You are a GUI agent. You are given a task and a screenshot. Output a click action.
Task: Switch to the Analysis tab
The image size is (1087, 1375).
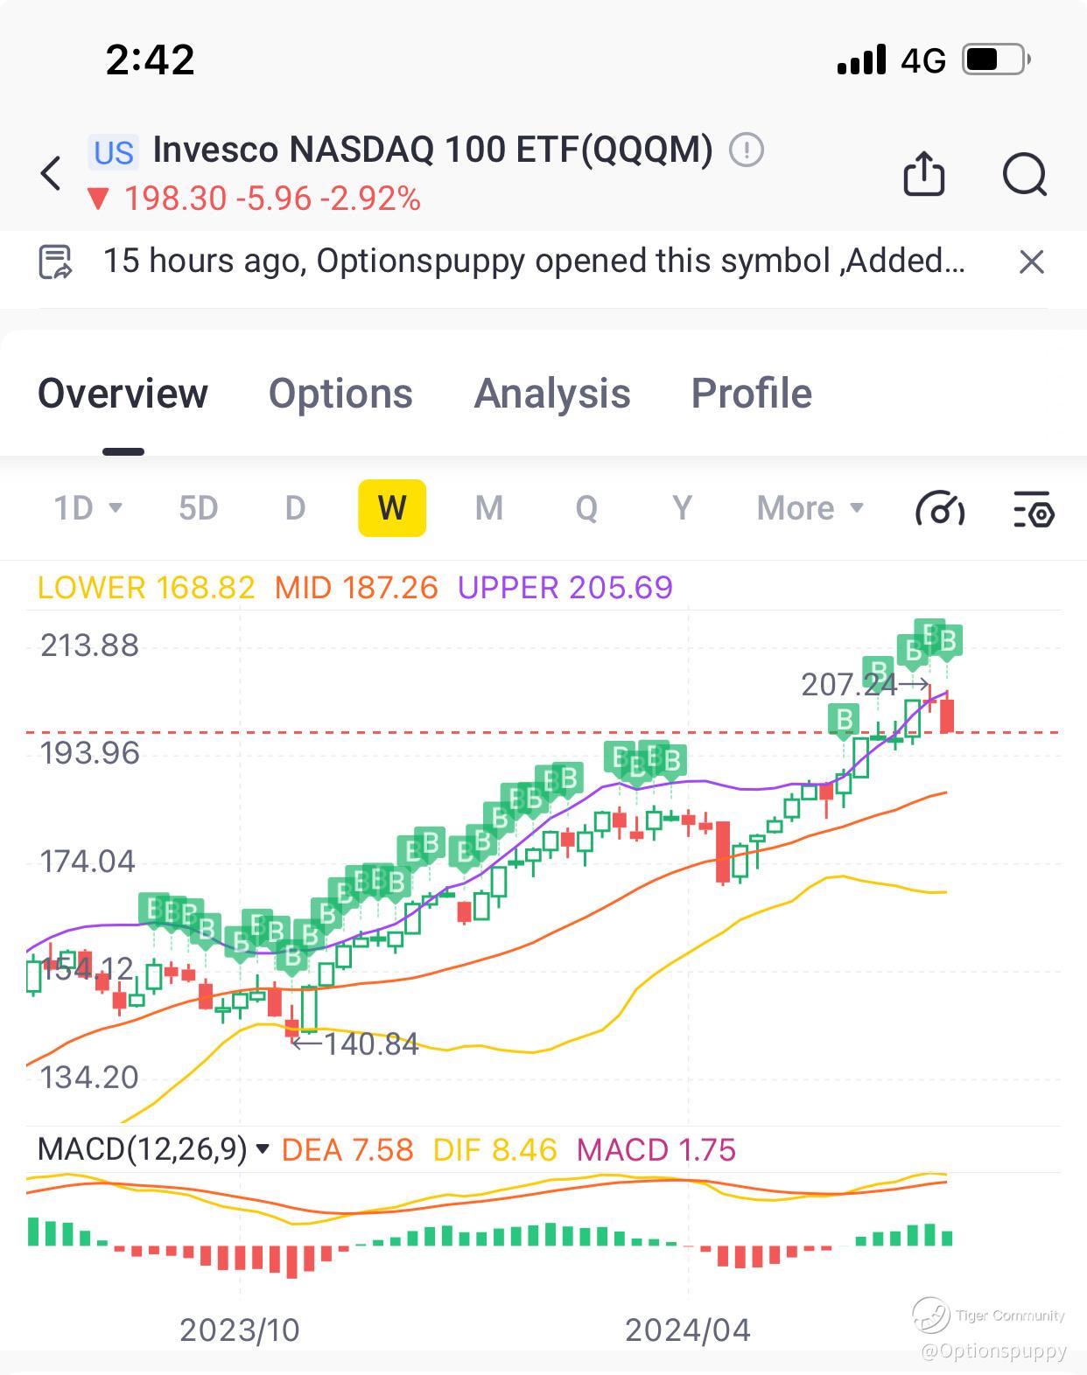[x=552, y=394]
